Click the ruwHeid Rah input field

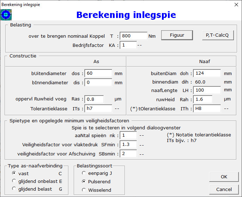203,99
